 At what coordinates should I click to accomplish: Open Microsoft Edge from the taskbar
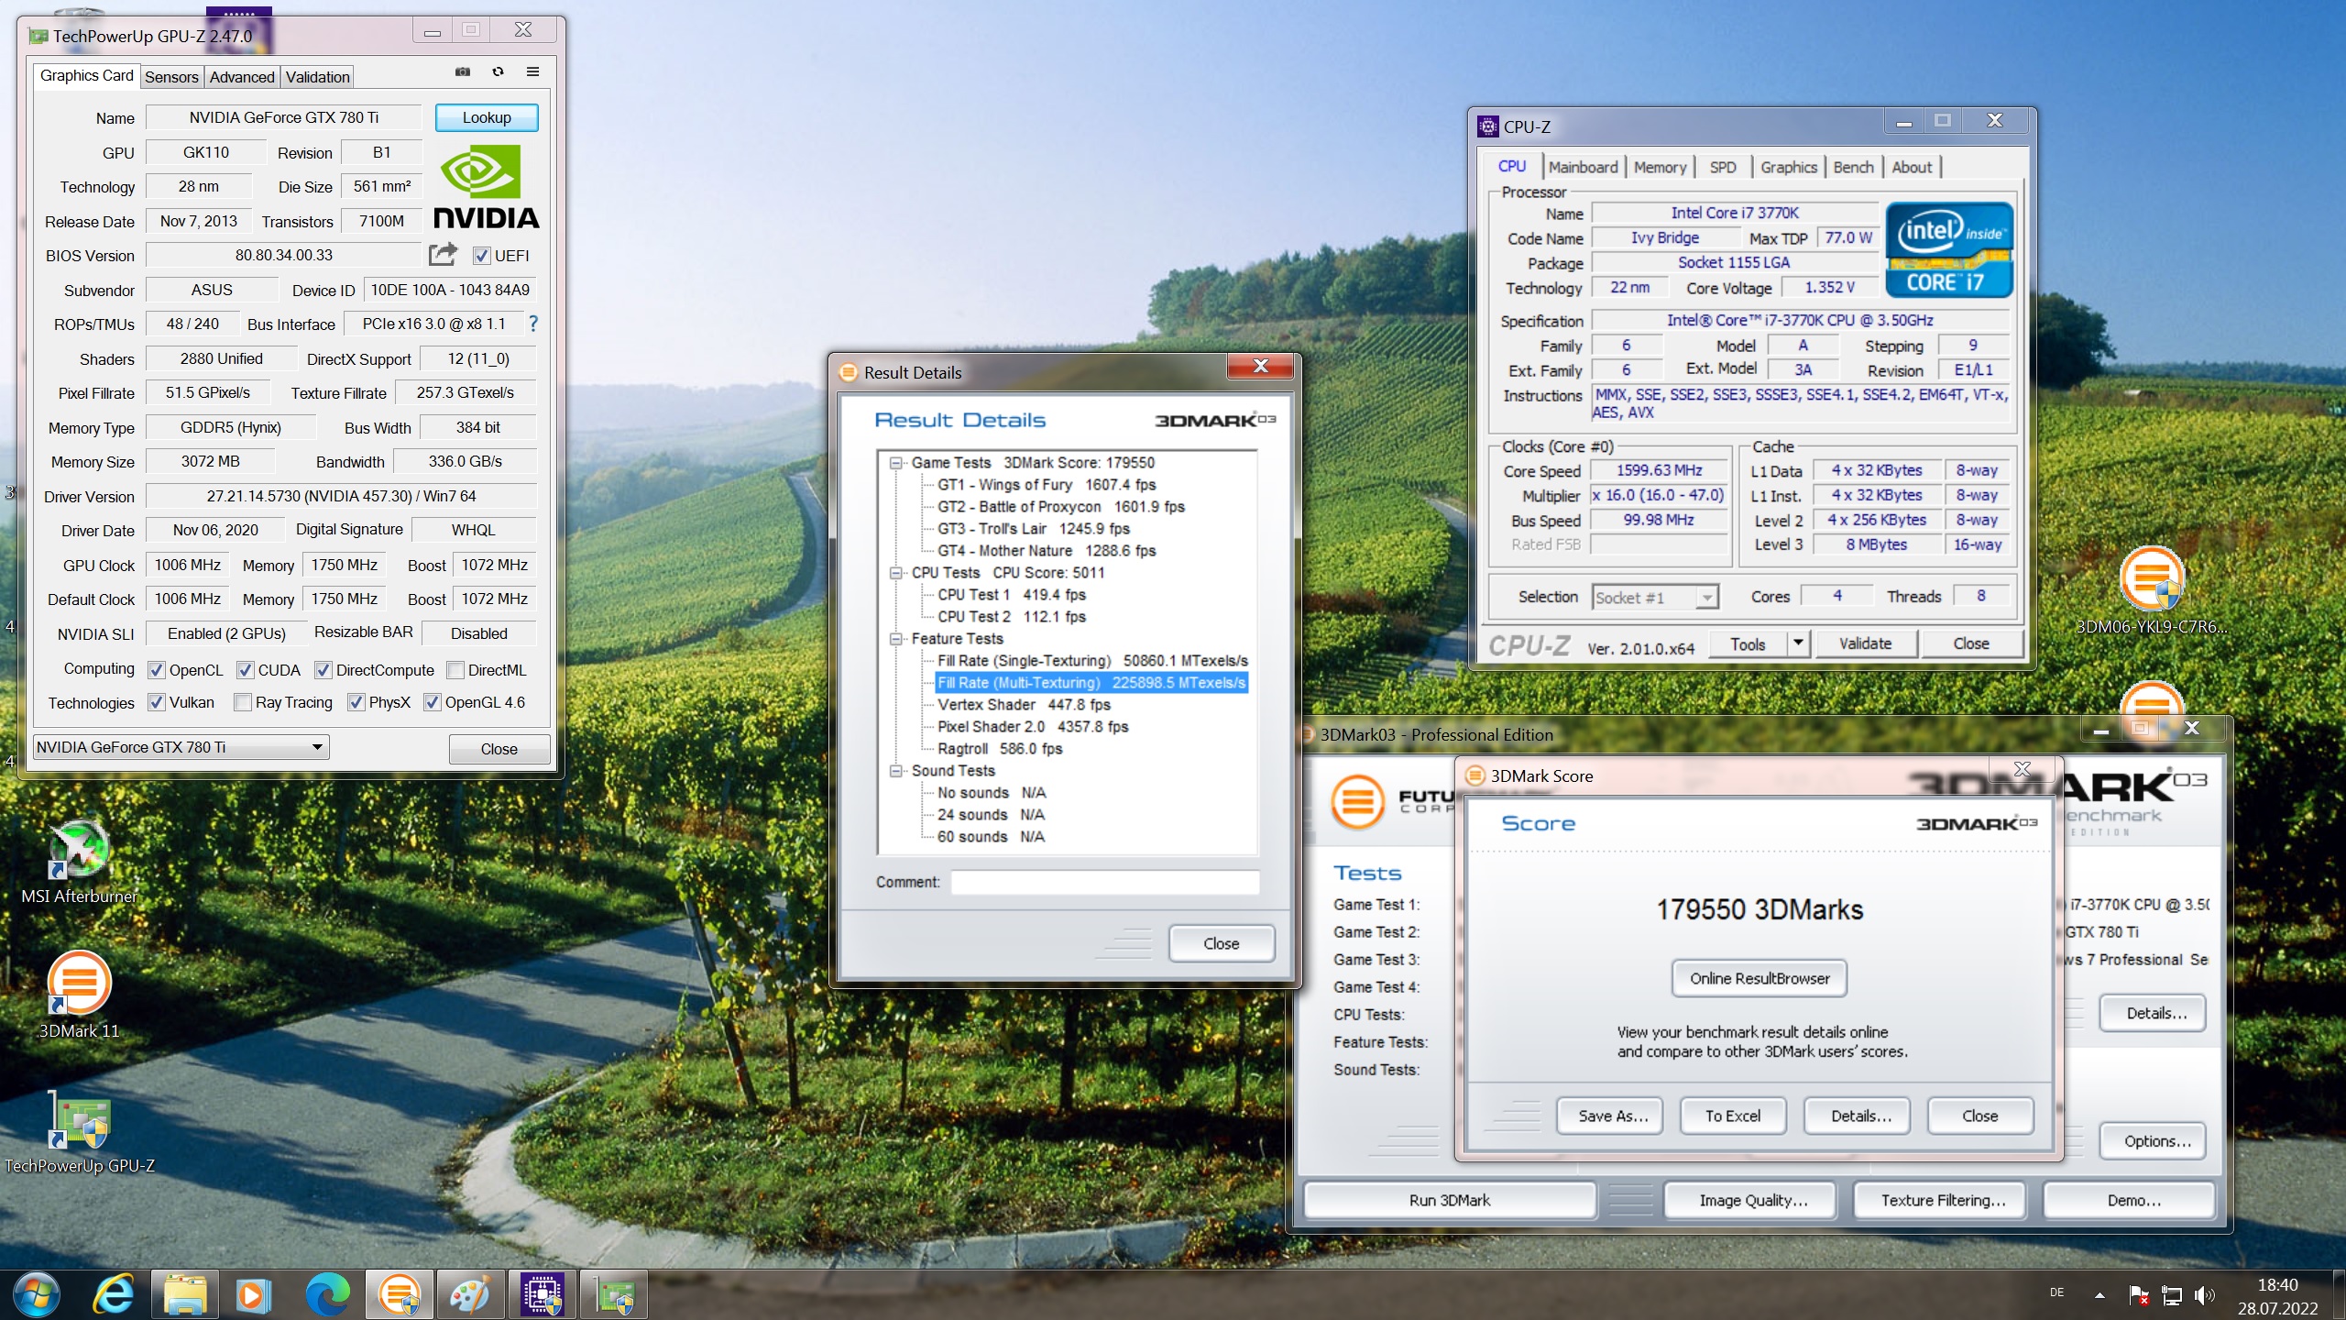(327, 1295)
